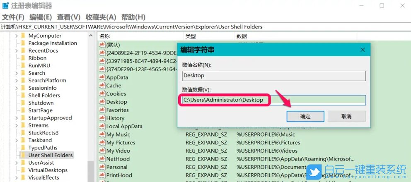Click the string icon next to Cookies

(x=102, y=93)
